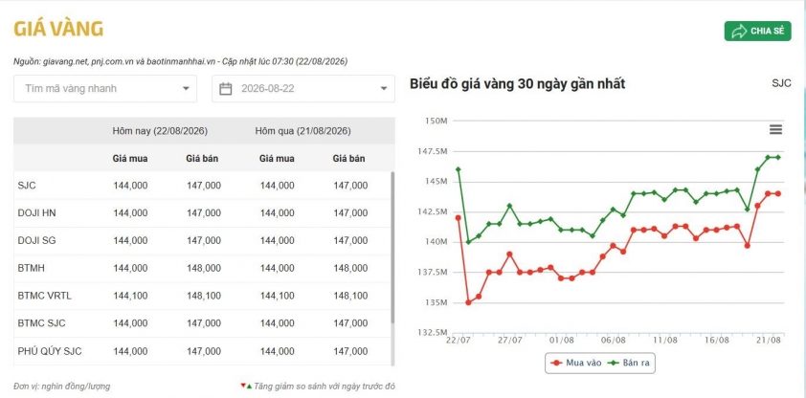Select the SJC row label

pyautogui.click(x=27, y=186)
